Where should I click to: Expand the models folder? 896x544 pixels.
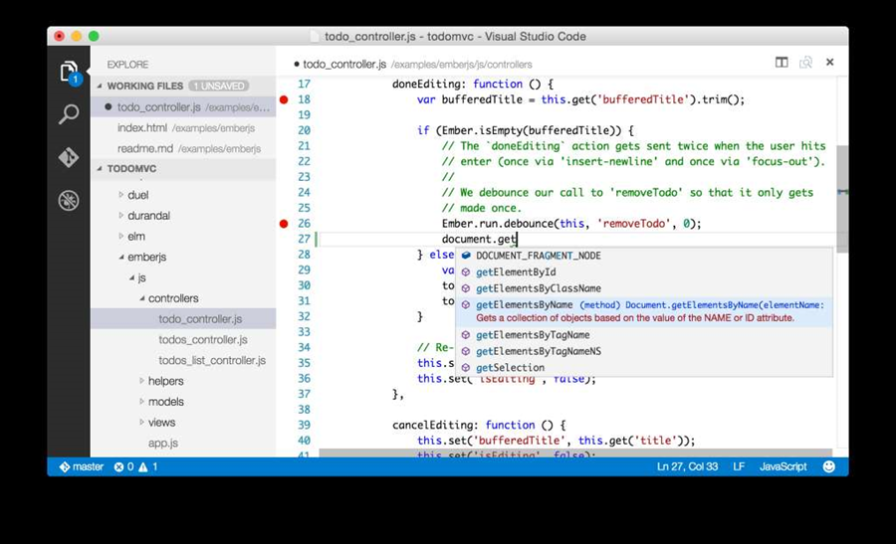point(141,402)
